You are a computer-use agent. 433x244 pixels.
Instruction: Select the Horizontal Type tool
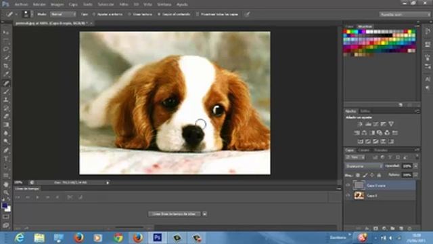6,159
